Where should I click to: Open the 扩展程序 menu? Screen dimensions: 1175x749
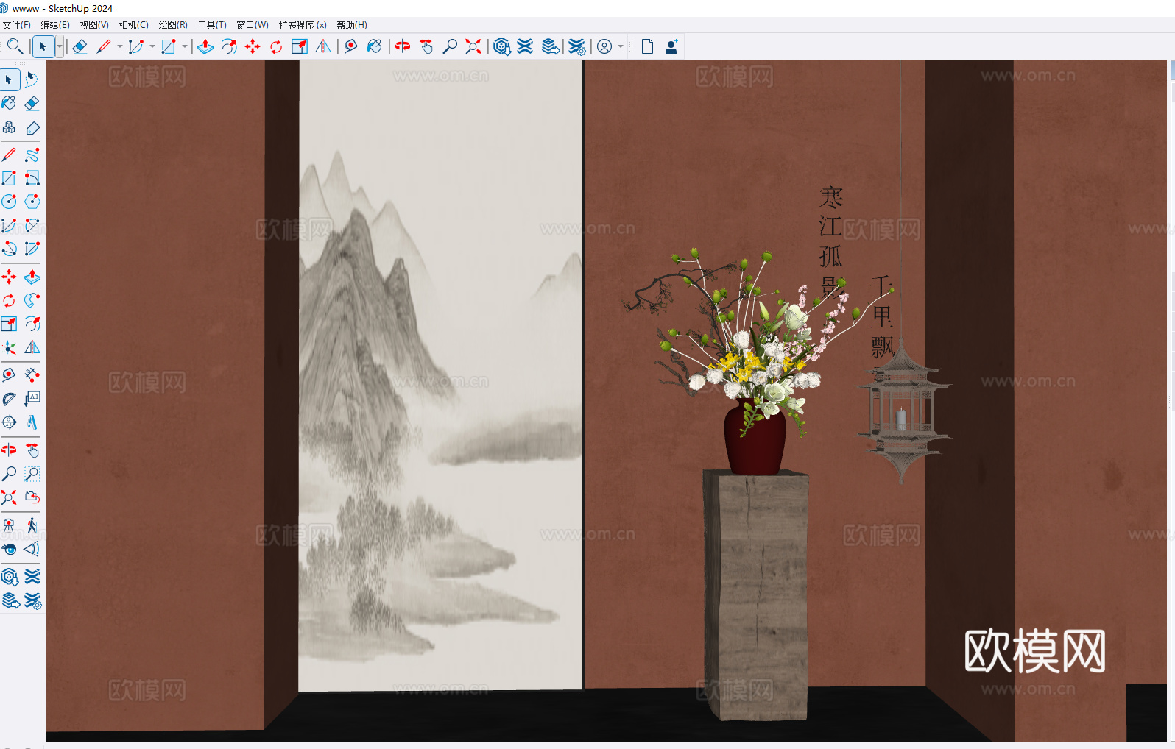coord(303,25)
